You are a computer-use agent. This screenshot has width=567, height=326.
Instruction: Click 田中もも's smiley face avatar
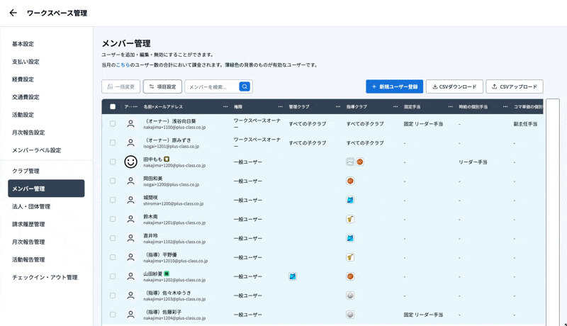(130, 162)
